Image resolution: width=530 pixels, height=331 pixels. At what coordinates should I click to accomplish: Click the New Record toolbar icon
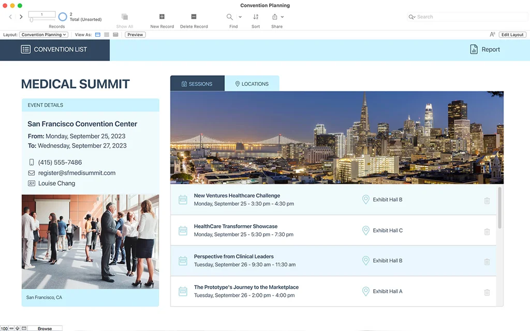click(x=162, y=17)
